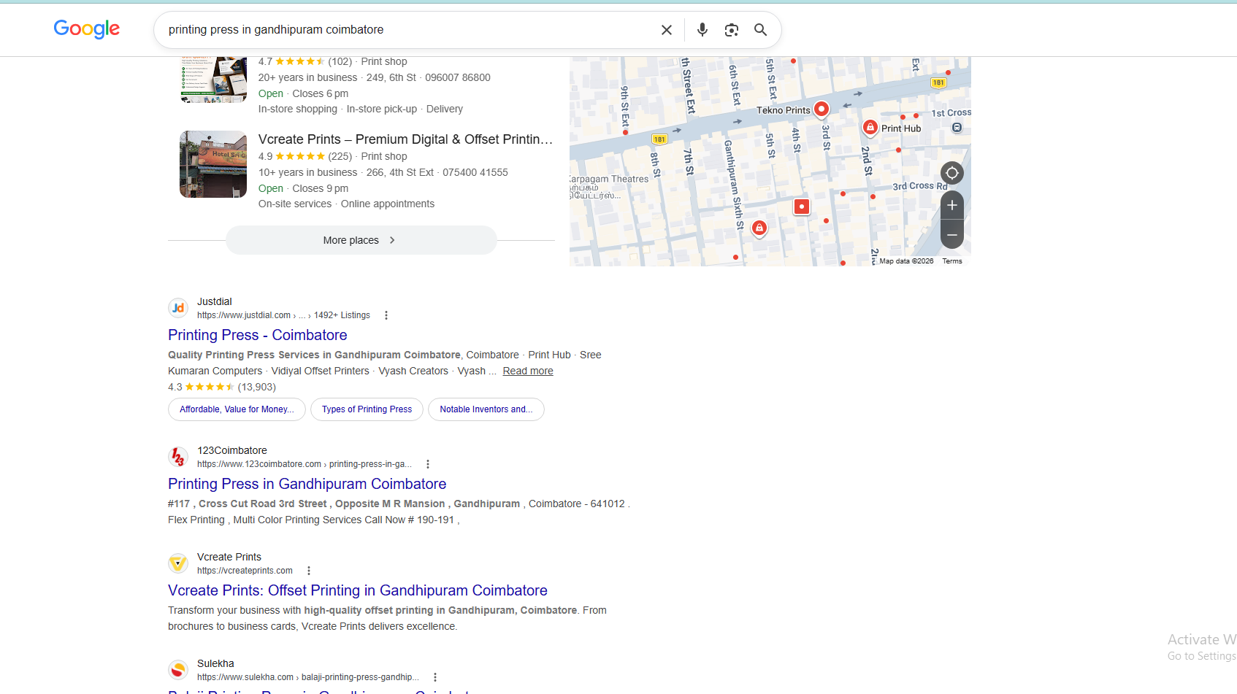Click the Justdial URL breadcrumb text
The width and height of the screenshot is (1237, 694).
coord(283,315)
